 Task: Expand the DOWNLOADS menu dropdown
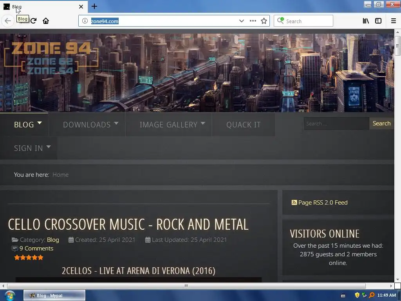coord(116,123)
